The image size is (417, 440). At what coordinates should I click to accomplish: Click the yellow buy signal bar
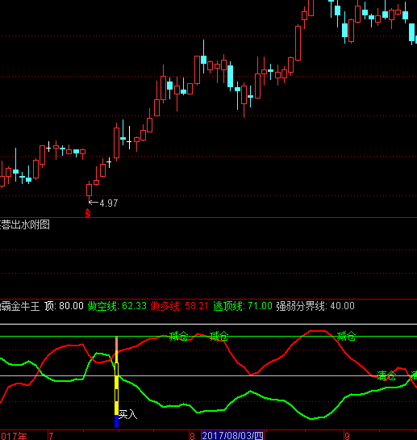[x=117, y=383]
